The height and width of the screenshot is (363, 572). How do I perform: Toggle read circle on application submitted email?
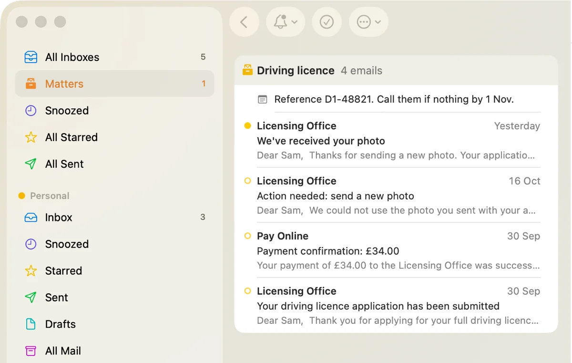247,290
